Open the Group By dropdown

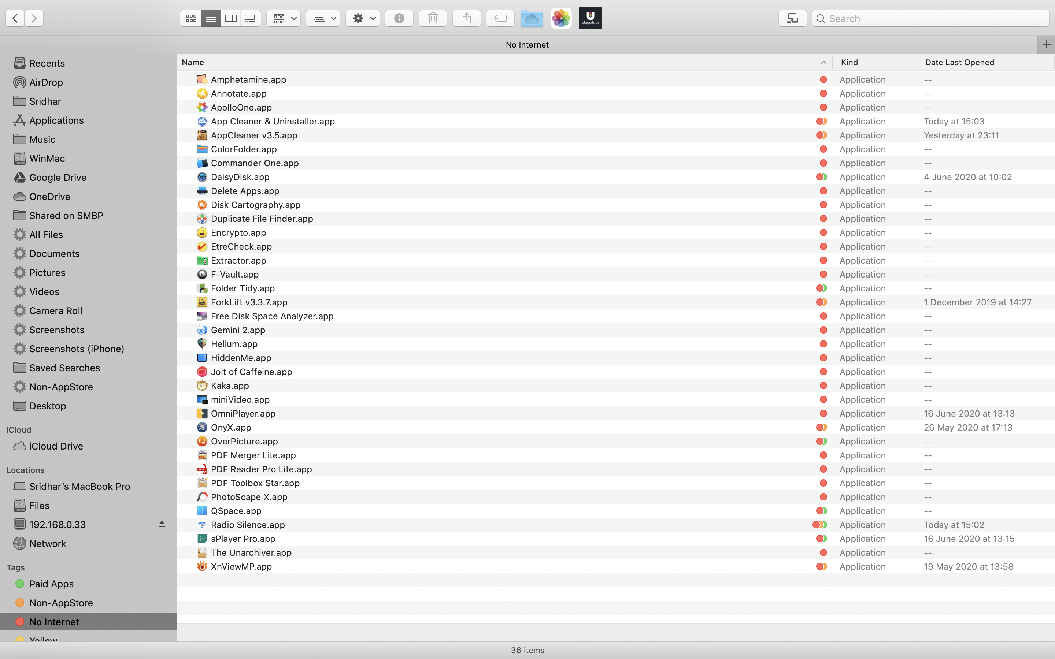(284, 18)
